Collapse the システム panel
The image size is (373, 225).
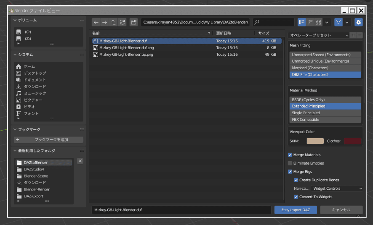15,55
